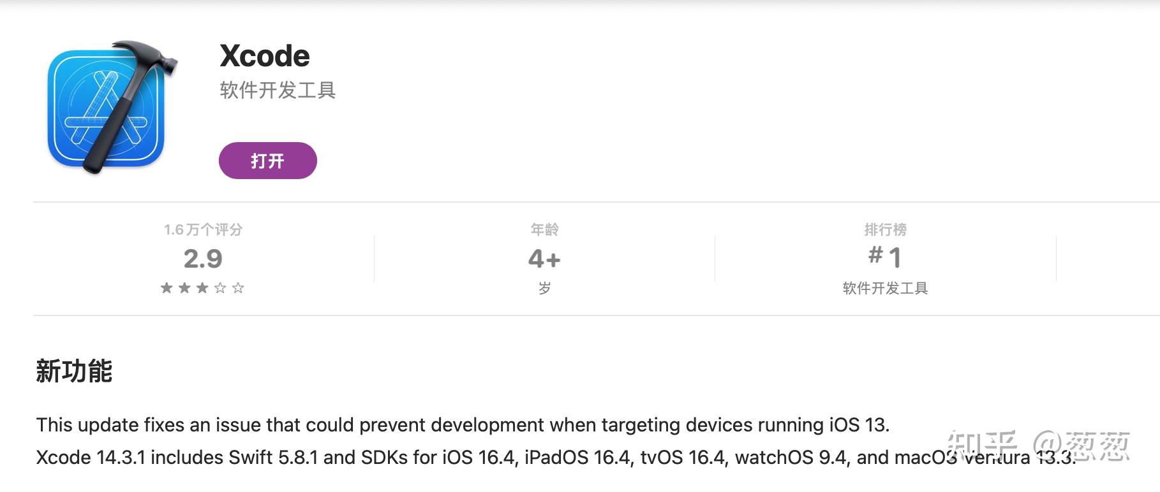Select the second star in the rating
Screen dimensions: 1160x492
pyautogui.click(x=183, y=288)
